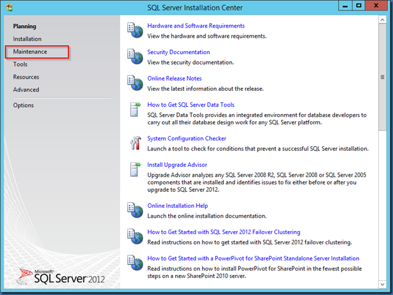
Task: Click the description starting 'Launch a tool to check'
Action: [258, 149]
